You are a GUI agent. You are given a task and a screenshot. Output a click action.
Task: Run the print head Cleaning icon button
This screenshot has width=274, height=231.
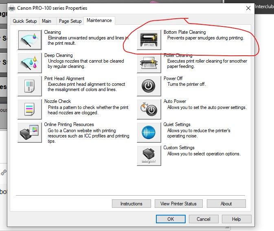[30, 40]
